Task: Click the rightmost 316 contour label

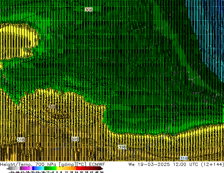Action: click(x=184, y=158)
